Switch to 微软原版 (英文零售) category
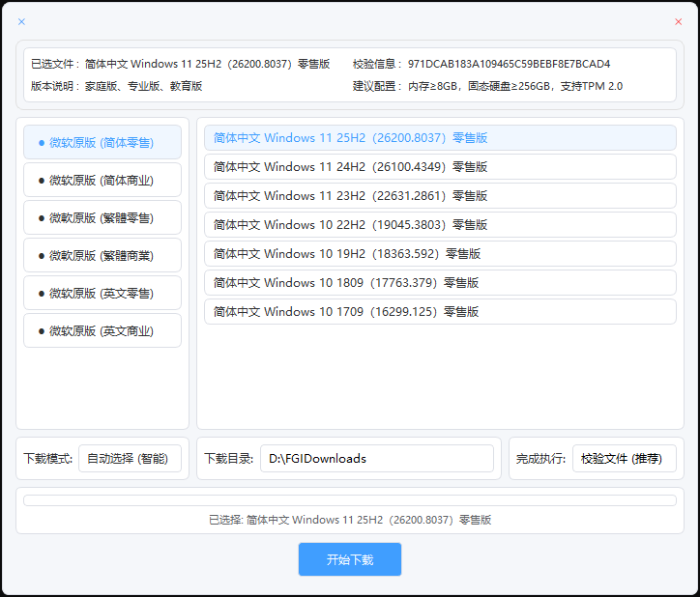This screenshot has height=597, width=700. click(x=102, y=293)
